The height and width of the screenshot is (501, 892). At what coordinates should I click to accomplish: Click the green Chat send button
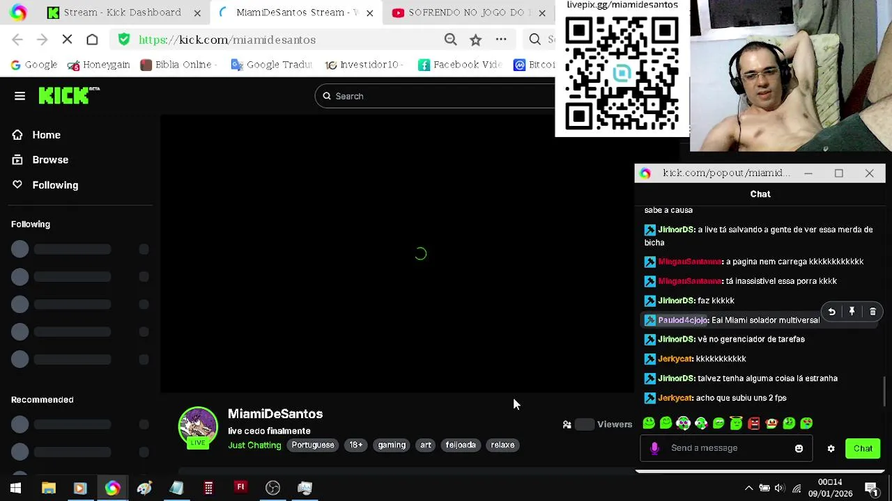(863, 449)
